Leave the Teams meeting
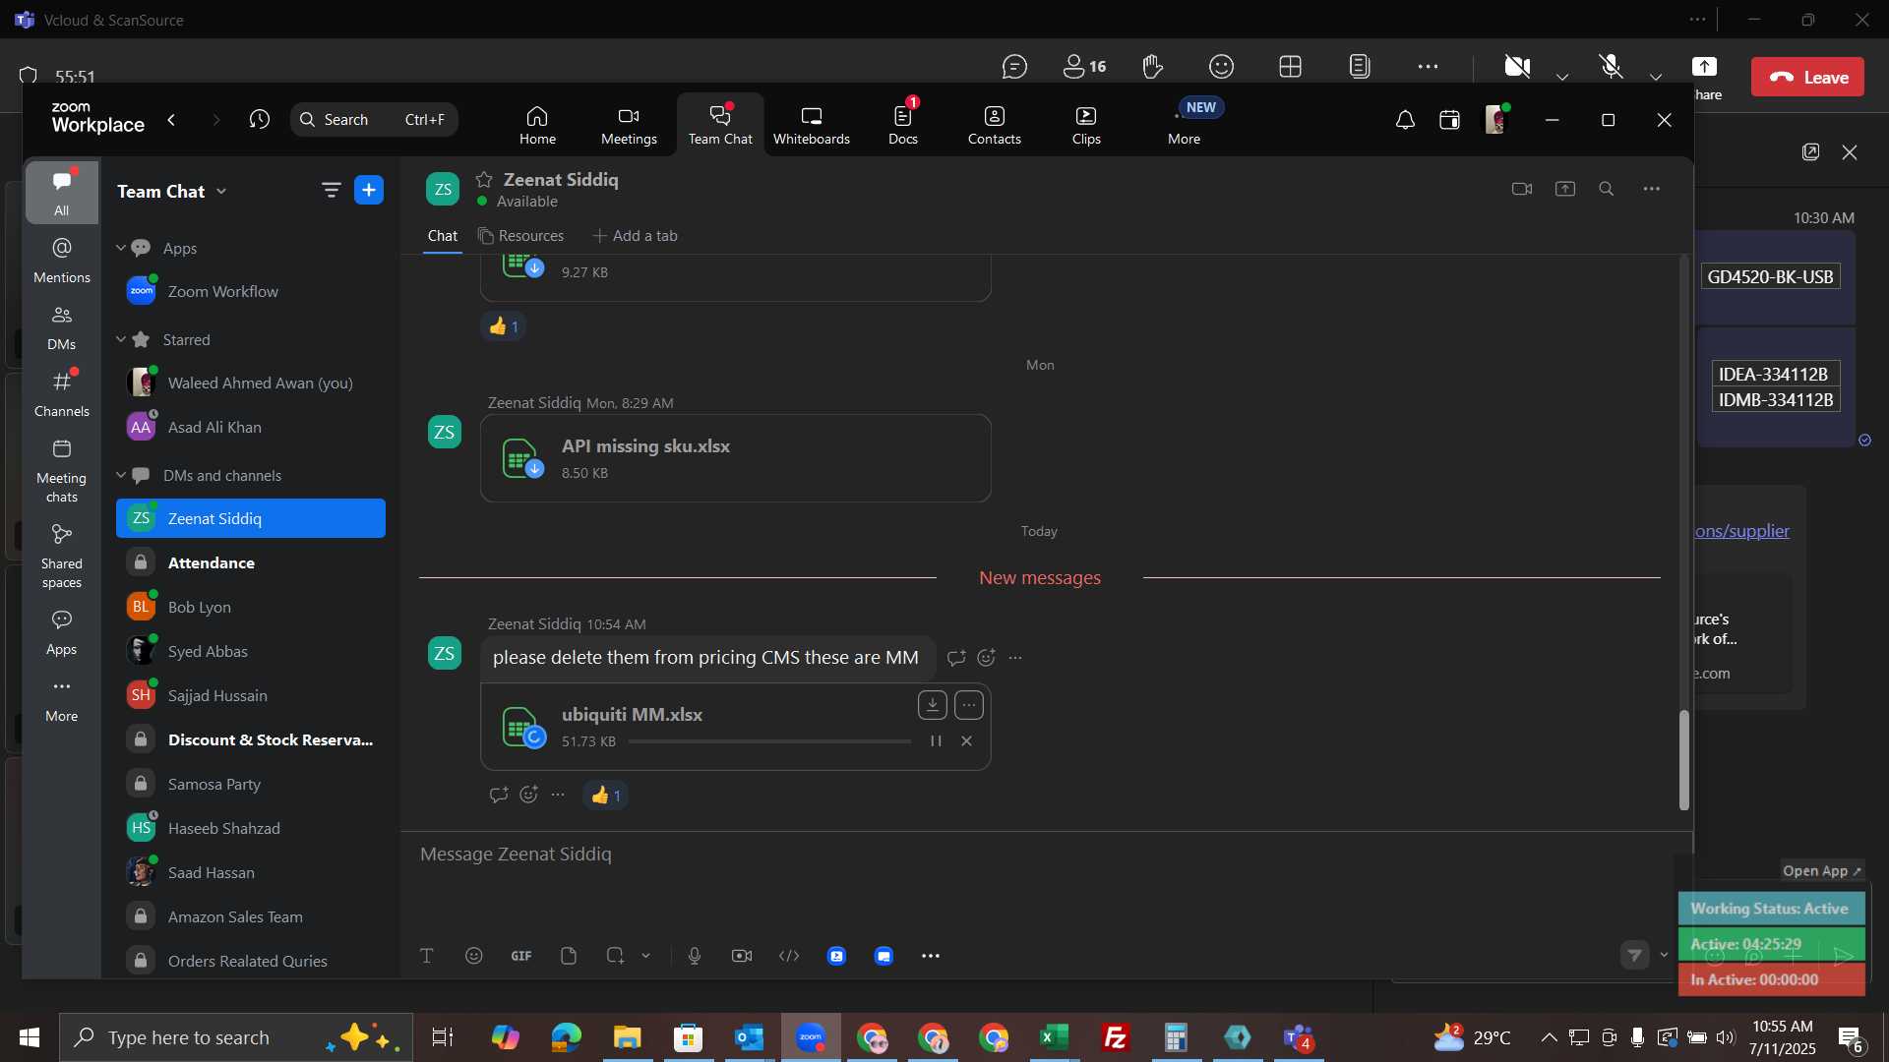 coord(1807,78)
